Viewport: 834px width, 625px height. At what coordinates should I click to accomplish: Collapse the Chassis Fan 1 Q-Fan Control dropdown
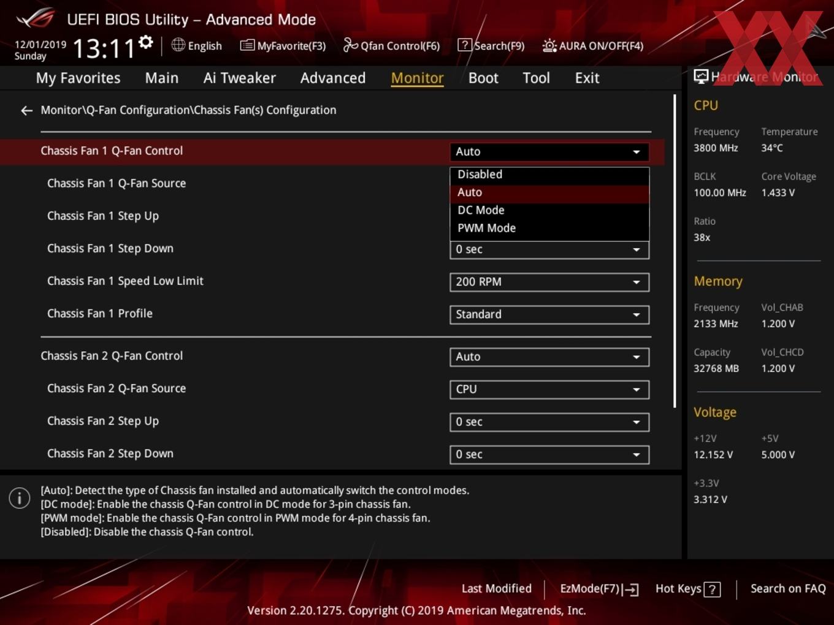tap(549, 151)
